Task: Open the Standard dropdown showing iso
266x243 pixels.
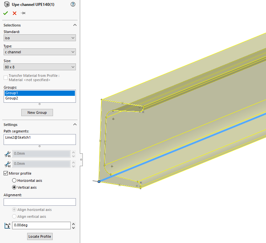Action: point(40,38)
